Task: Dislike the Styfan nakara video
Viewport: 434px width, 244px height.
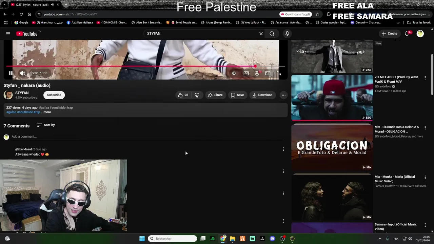Action: point(197,95)
